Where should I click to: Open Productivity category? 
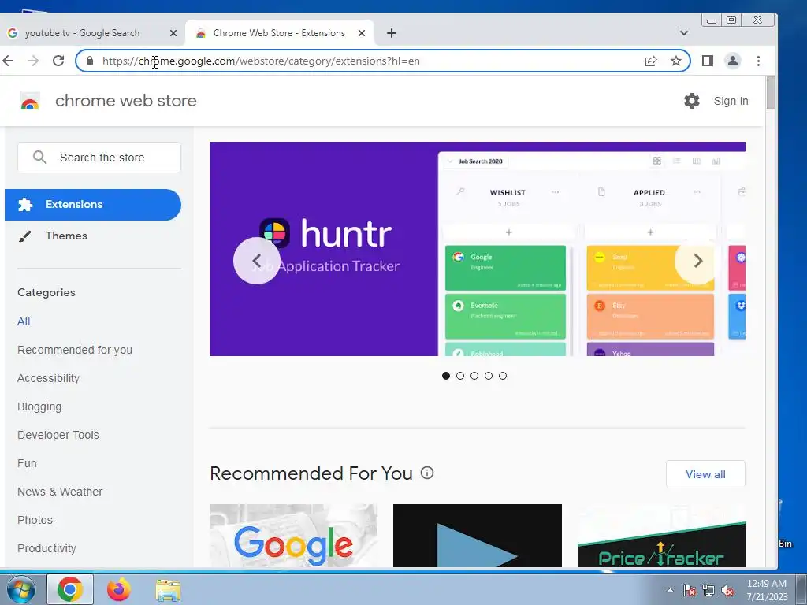46,548
